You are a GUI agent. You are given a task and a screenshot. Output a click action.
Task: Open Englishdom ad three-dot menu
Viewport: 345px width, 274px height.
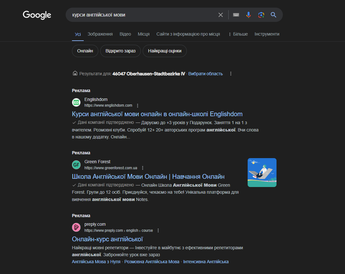point(138,105)
